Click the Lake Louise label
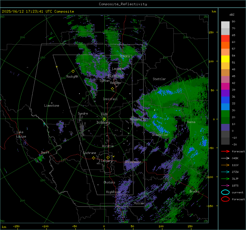The image size is (246, 230). [21, 134]
